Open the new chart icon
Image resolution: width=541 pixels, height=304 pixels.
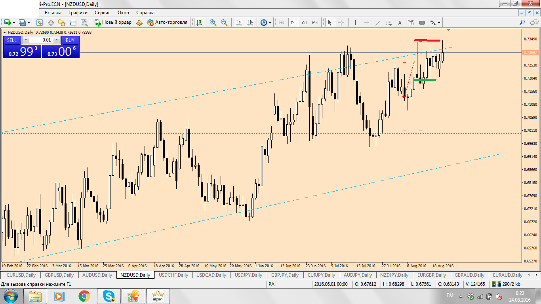click(8, 23)
